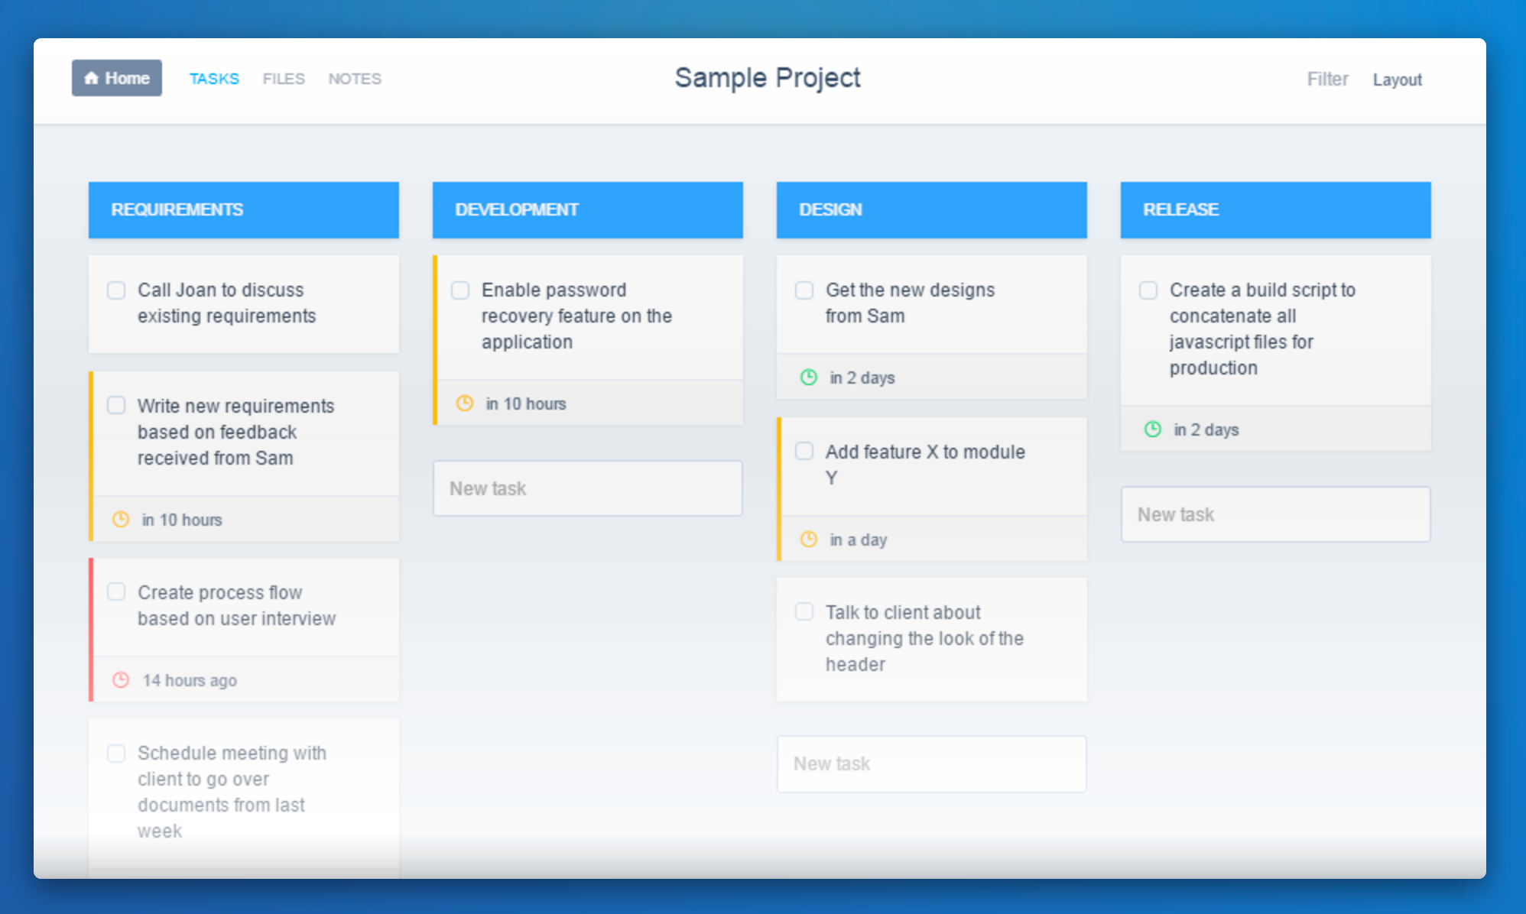The image size is (1526, 914).
Task: Click green clock on 'Get the new designs' task
Action: (x=809, y=378)
